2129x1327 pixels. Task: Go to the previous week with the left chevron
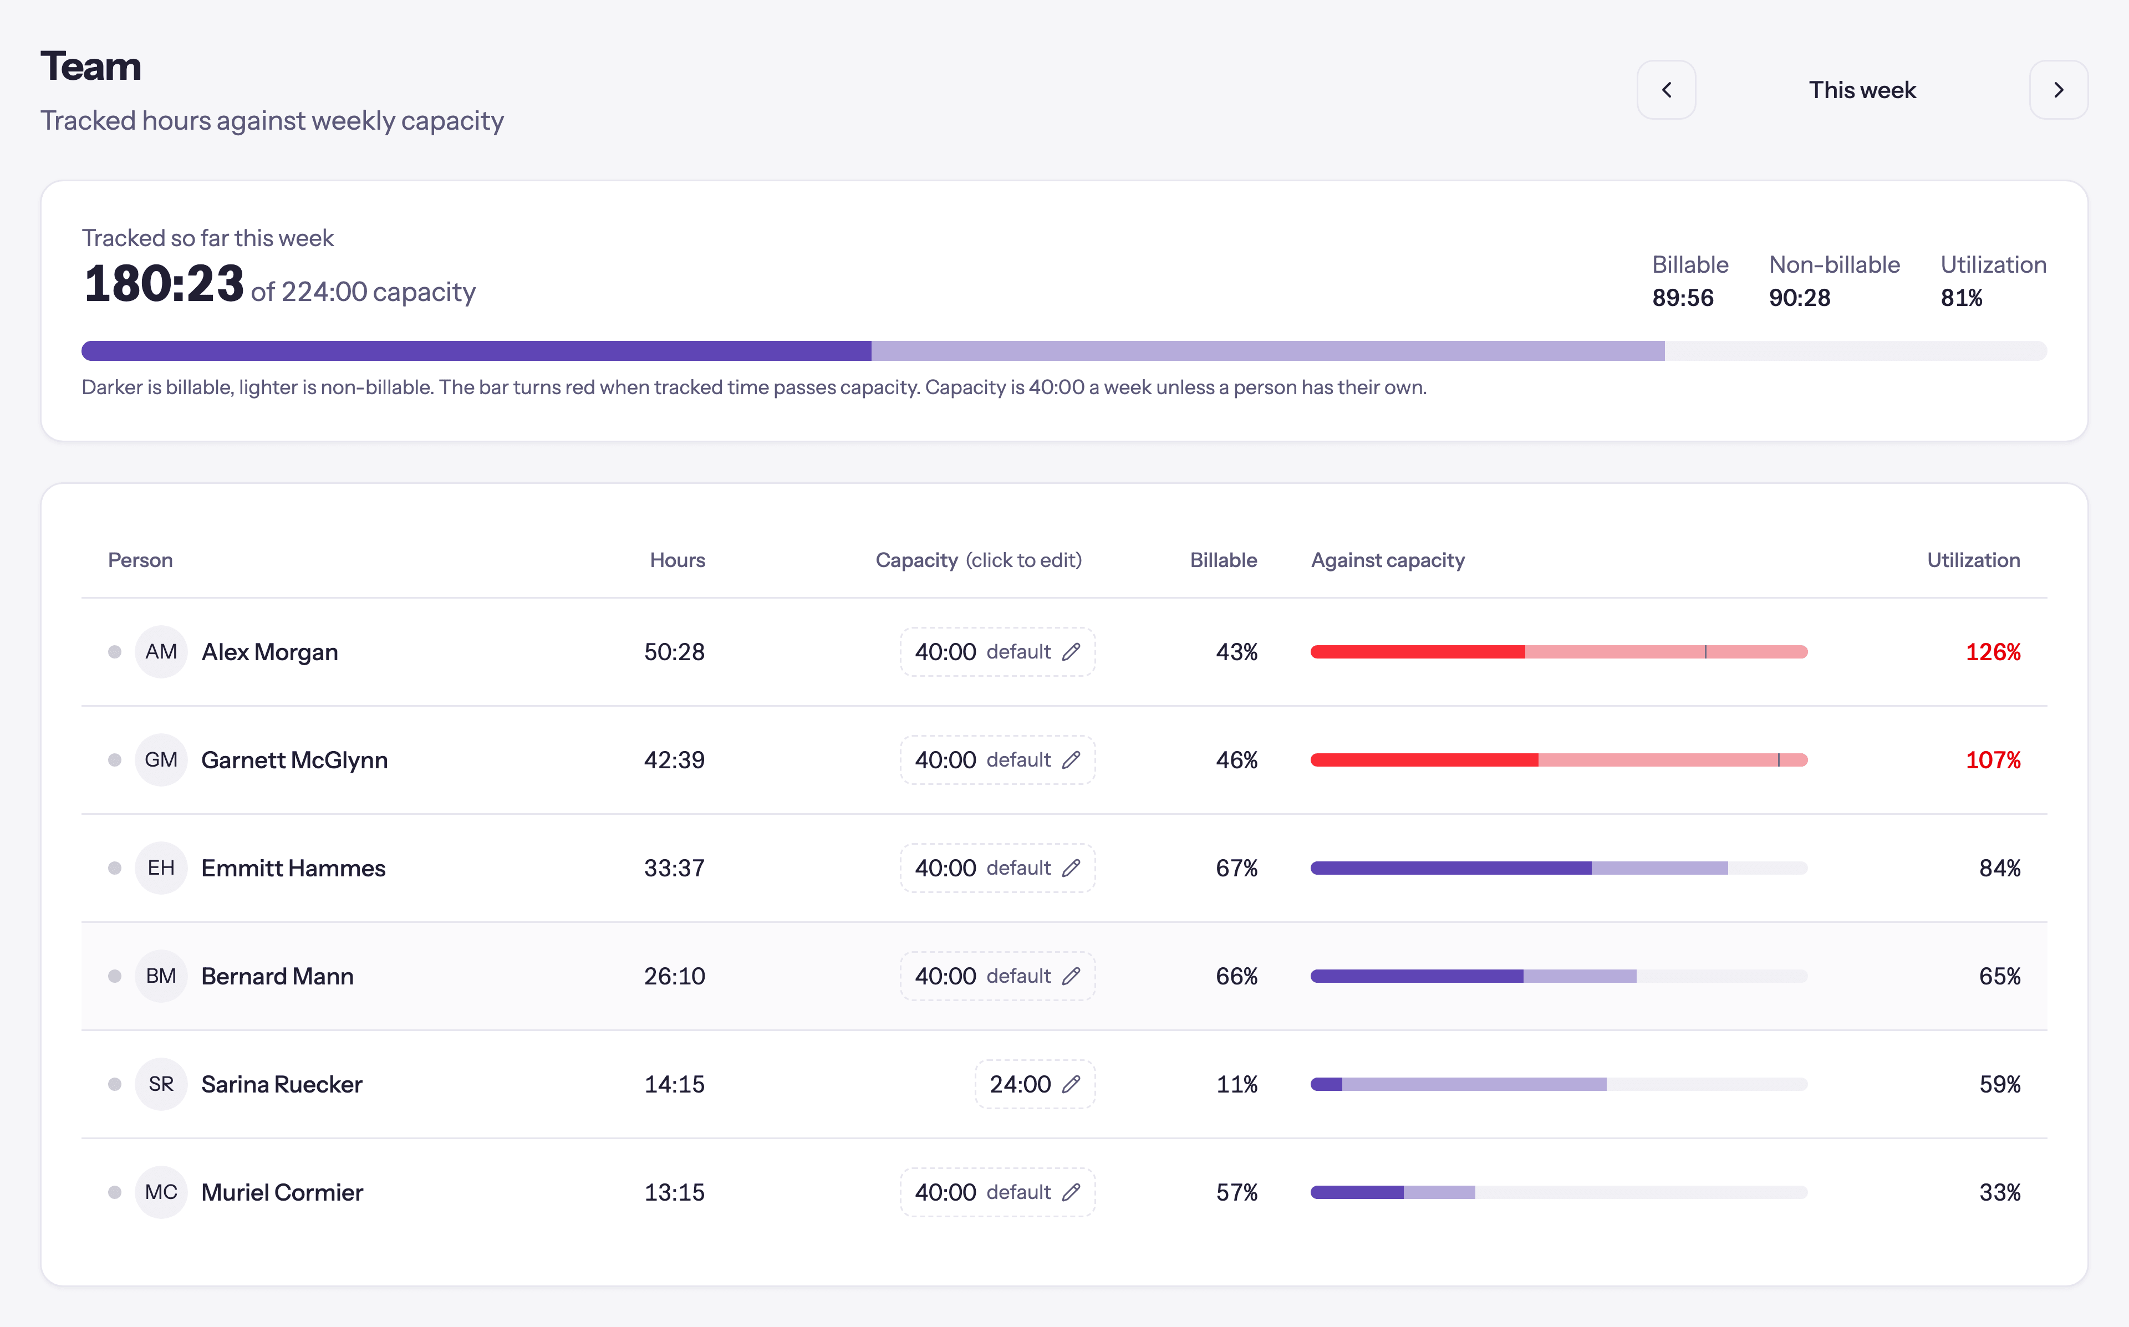(1665, 90)
